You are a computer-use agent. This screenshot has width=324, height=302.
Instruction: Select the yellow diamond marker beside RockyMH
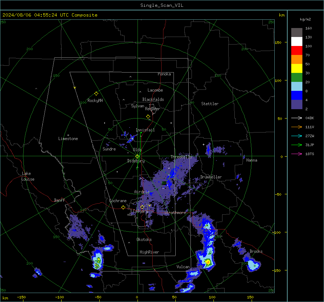pos(96,94)
